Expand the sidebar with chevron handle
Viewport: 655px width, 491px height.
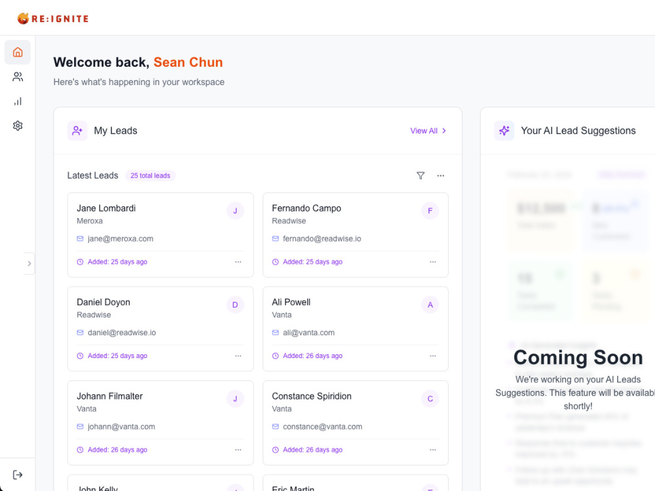pos(29,263)
